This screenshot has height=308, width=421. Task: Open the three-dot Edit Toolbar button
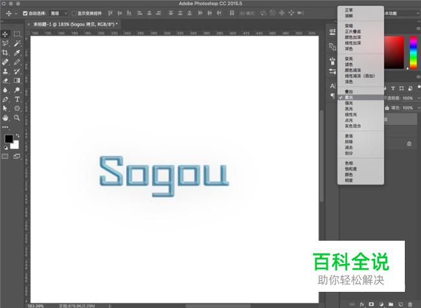pos(5,127)
